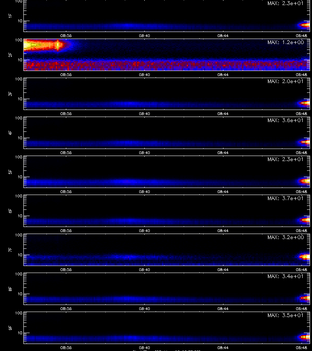
Task: Click the 10 y-axis value on panel 3F
Action: [20, 99]
